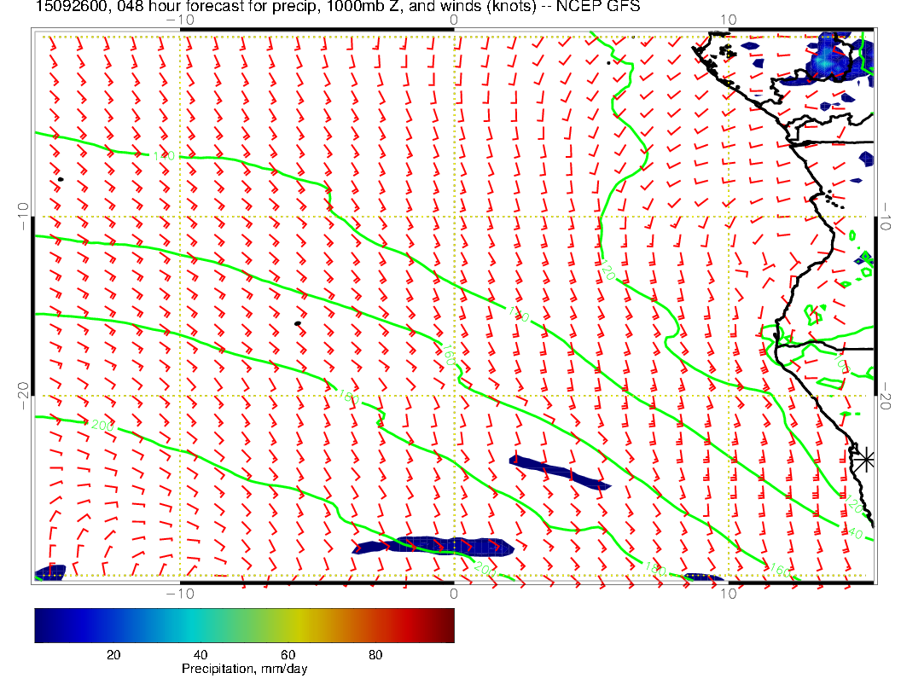Click the '-20' latitude label on the left axis
The height and width of the screenshot is (696, 901).
(24, 397)
